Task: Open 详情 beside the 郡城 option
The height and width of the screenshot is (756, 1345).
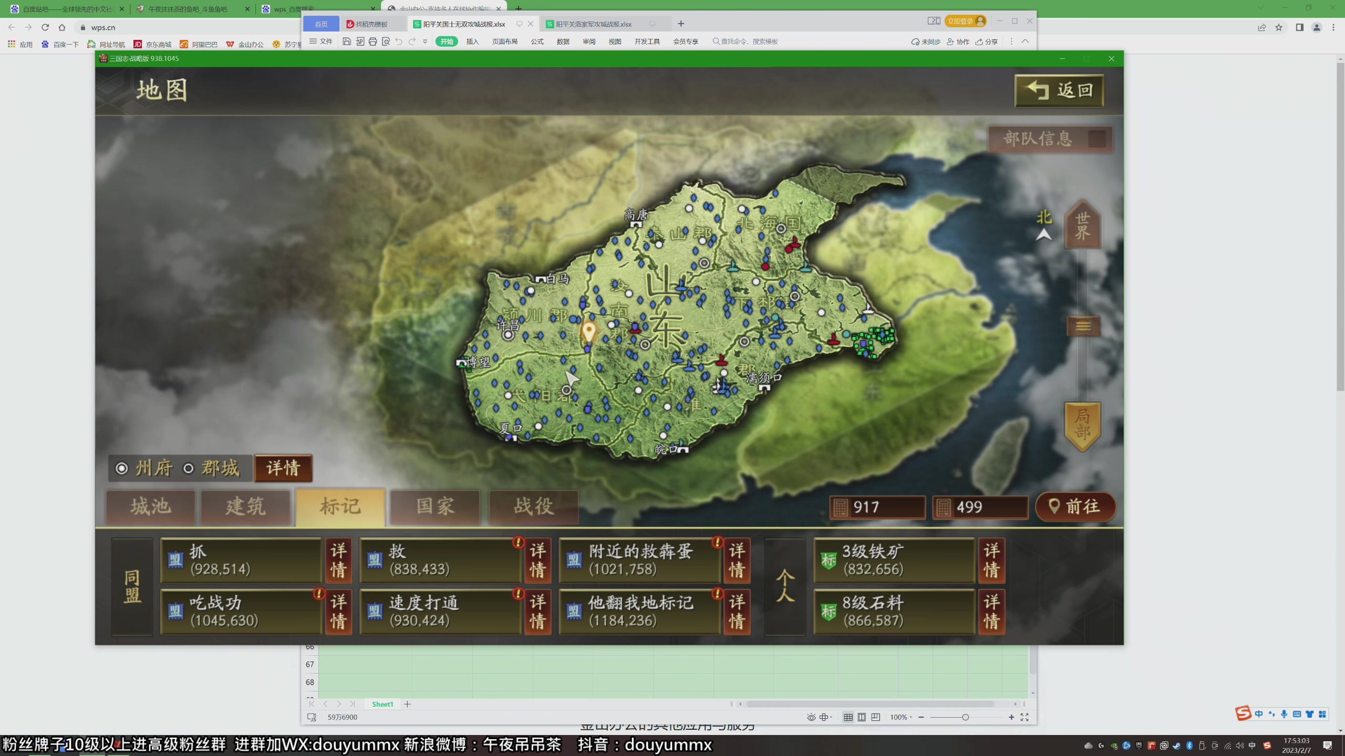Action: click(x=283, y=468)
